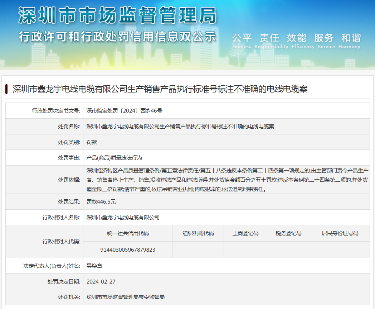This screenshot has width=375, height=309.
Task: Click the 处罚名称 value in the table
Action: coord(180,127)
